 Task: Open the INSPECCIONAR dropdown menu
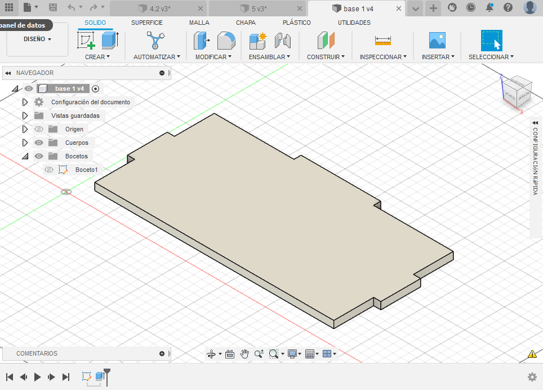point(383,57)
